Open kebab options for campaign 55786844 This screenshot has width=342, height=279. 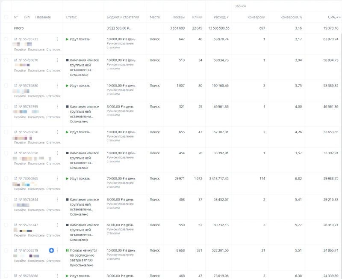[x=57, y=199]
